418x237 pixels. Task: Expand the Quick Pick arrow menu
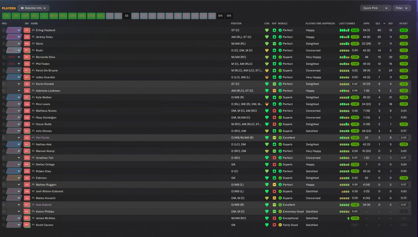[x=386, y=8]
